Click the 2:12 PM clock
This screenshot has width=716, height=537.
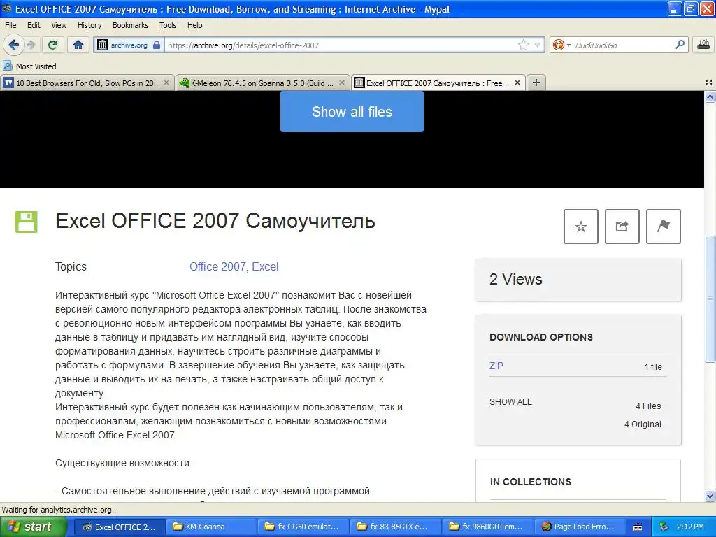point(690,527)
